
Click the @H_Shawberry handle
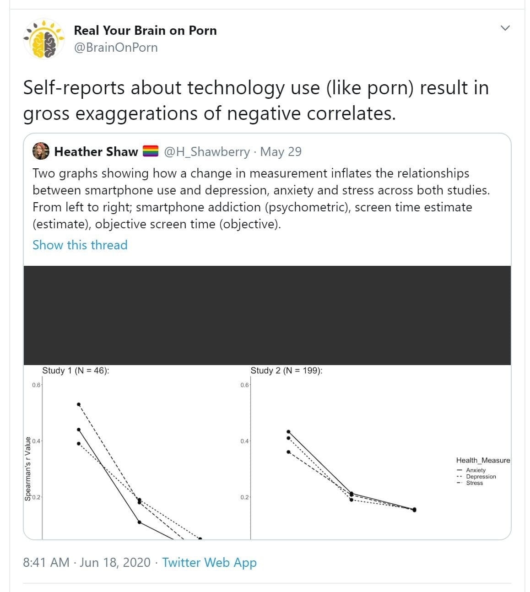coord(207,152)
